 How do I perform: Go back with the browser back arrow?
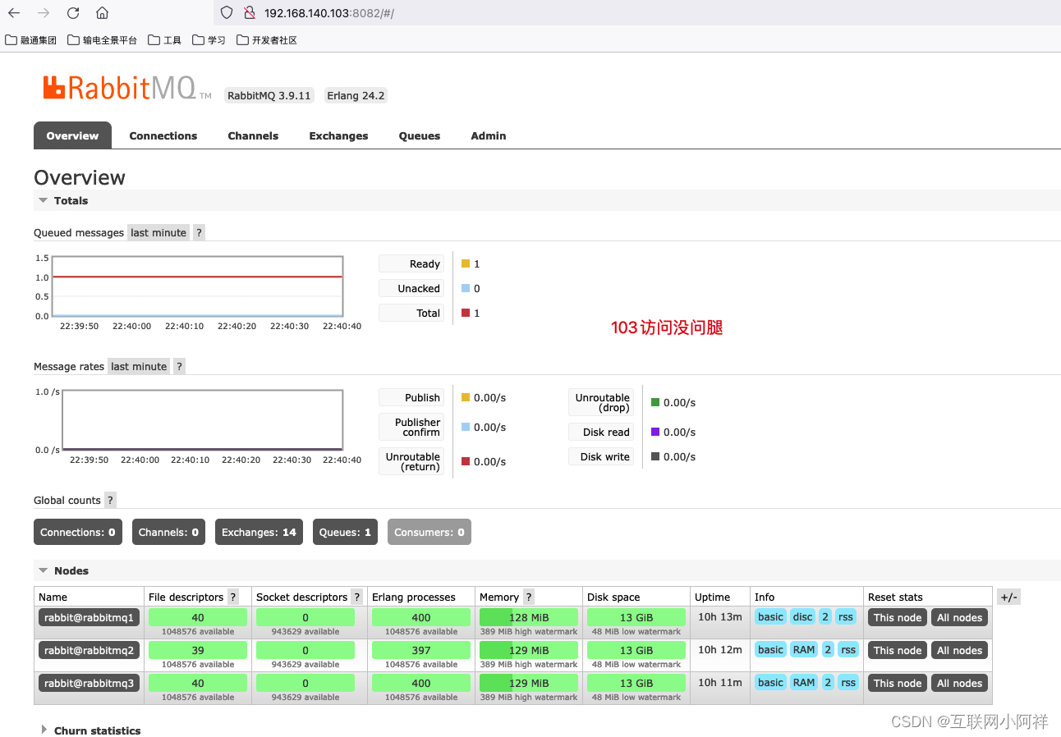(14, 13)
